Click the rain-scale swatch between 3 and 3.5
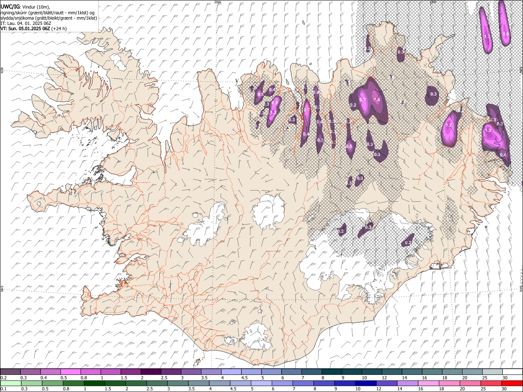Screen dimensions: 523x392 (x=177, y=383)
